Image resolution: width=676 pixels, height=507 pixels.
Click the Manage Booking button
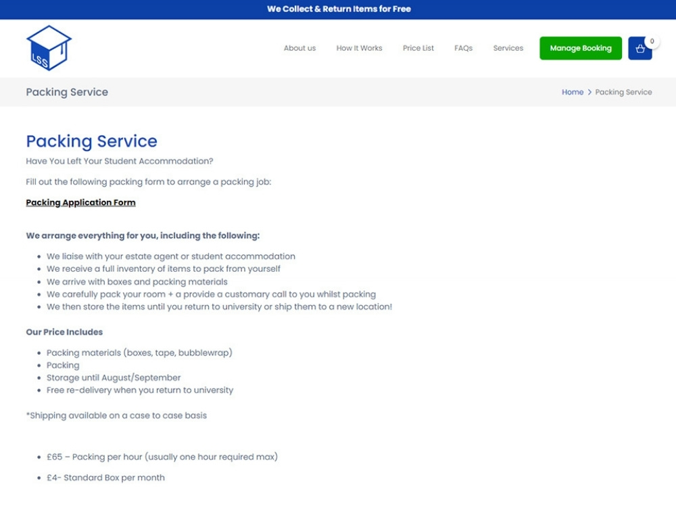(x=581, y=48)
